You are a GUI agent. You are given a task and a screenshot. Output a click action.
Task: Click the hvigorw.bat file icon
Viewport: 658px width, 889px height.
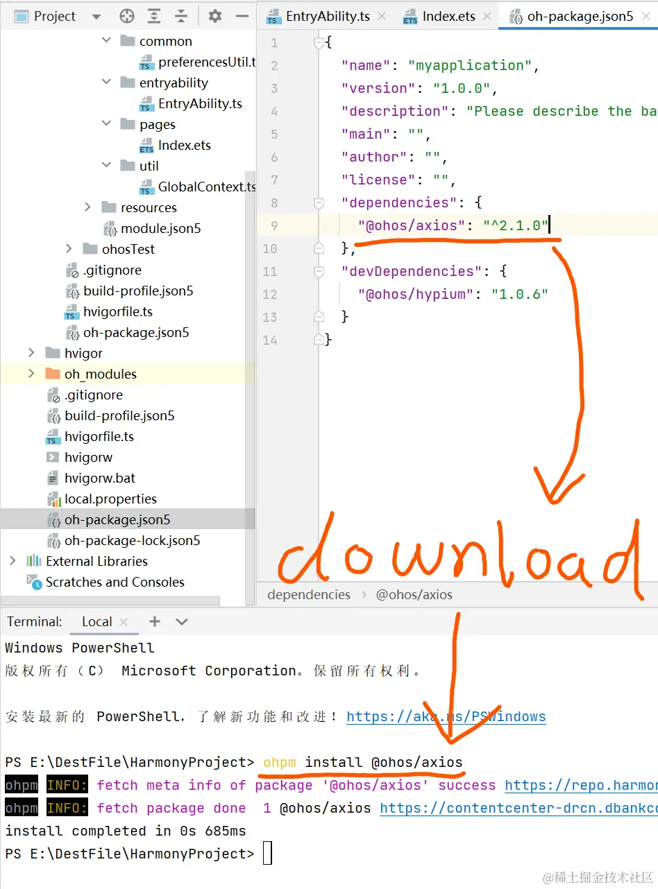53,478
